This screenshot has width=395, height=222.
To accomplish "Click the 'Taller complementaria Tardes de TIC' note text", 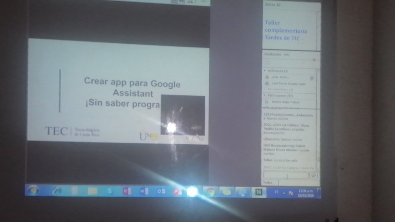I will click(286, 30).
